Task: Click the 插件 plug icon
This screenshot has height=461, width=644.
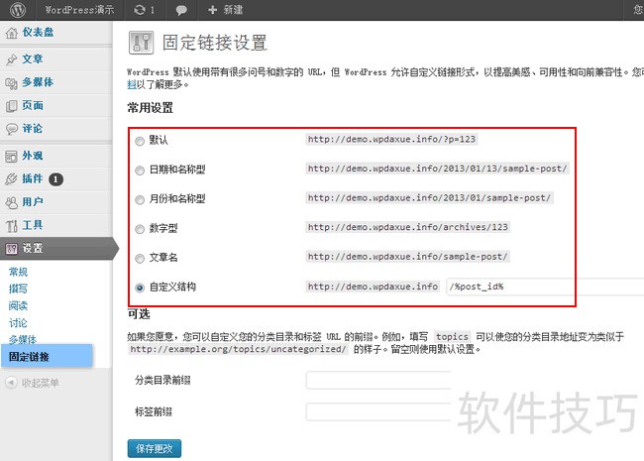Action: tap(12, 179)
